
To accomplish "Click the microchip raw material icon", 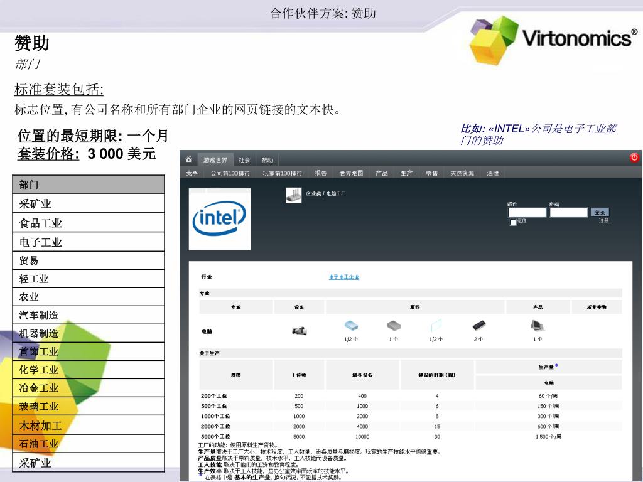I will coord(478,326).
